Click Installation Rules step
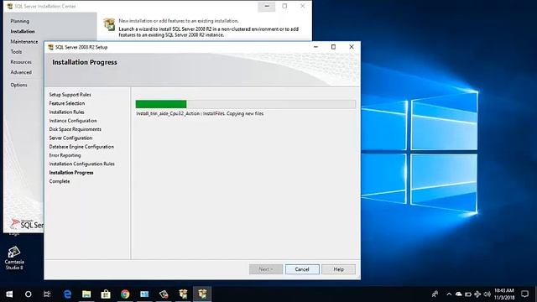The height and width of the screenshot is (302, 537). click(66, 112)
